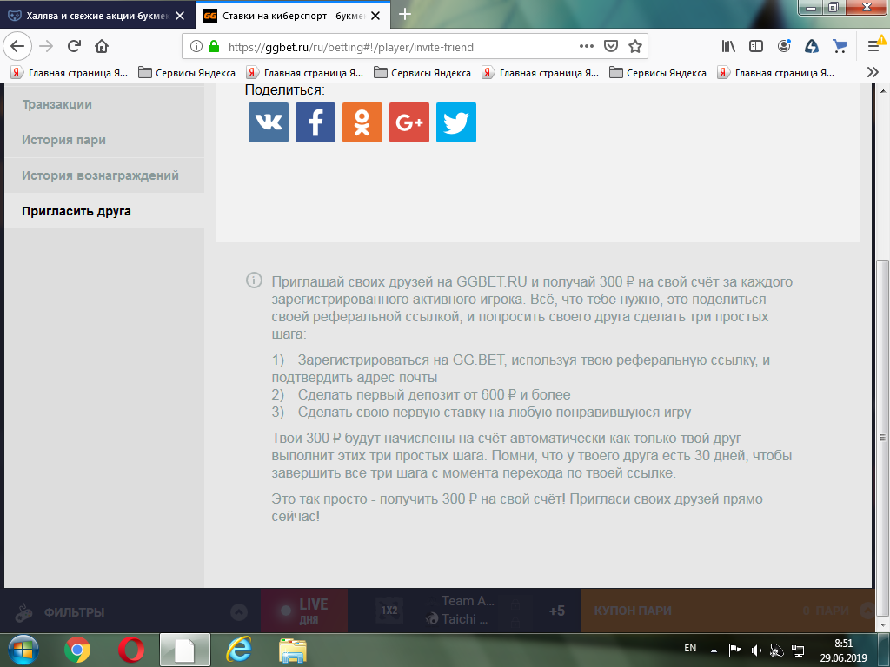
Task: Show more bookmarks with the double chevron
Action: [873, 72]
